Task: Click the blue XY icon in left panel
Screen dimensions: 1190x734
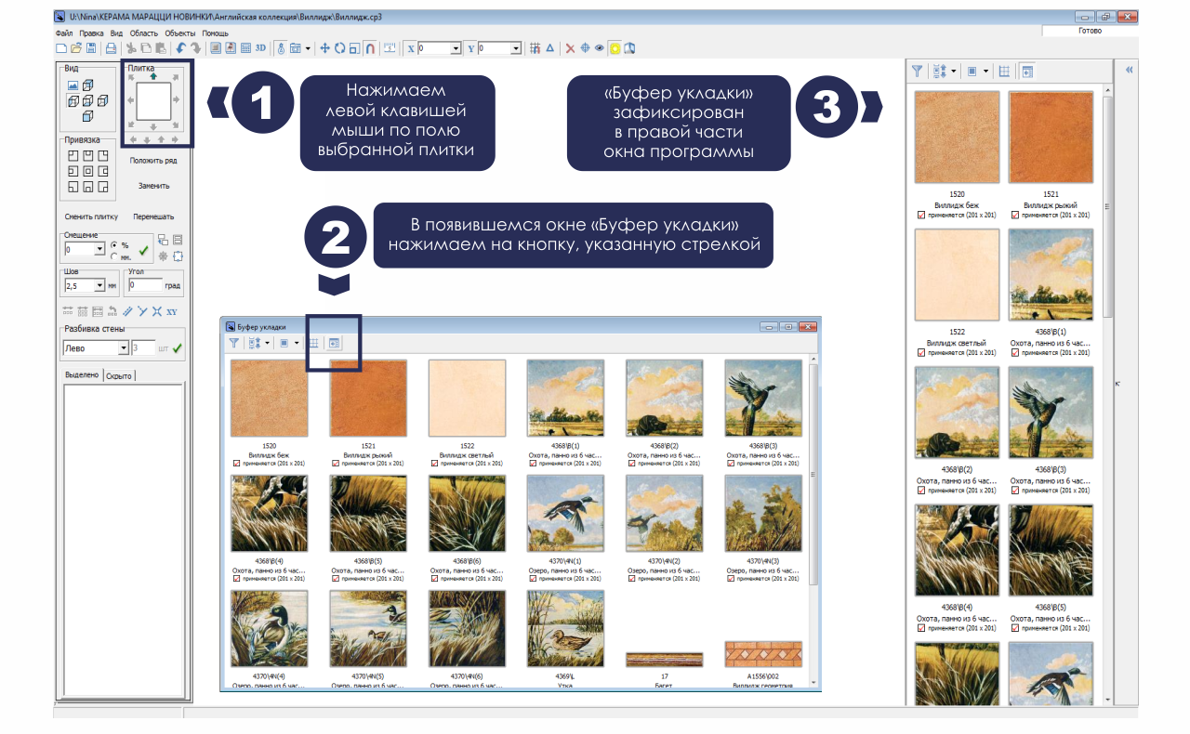Action: (172, 311)
